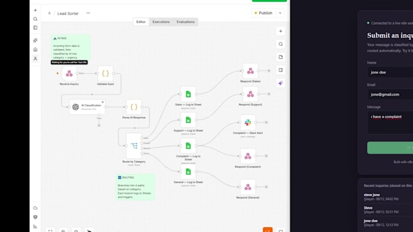Click the personal project icon before Lead Sorter

pyautogui.click(x=49, y=13)
